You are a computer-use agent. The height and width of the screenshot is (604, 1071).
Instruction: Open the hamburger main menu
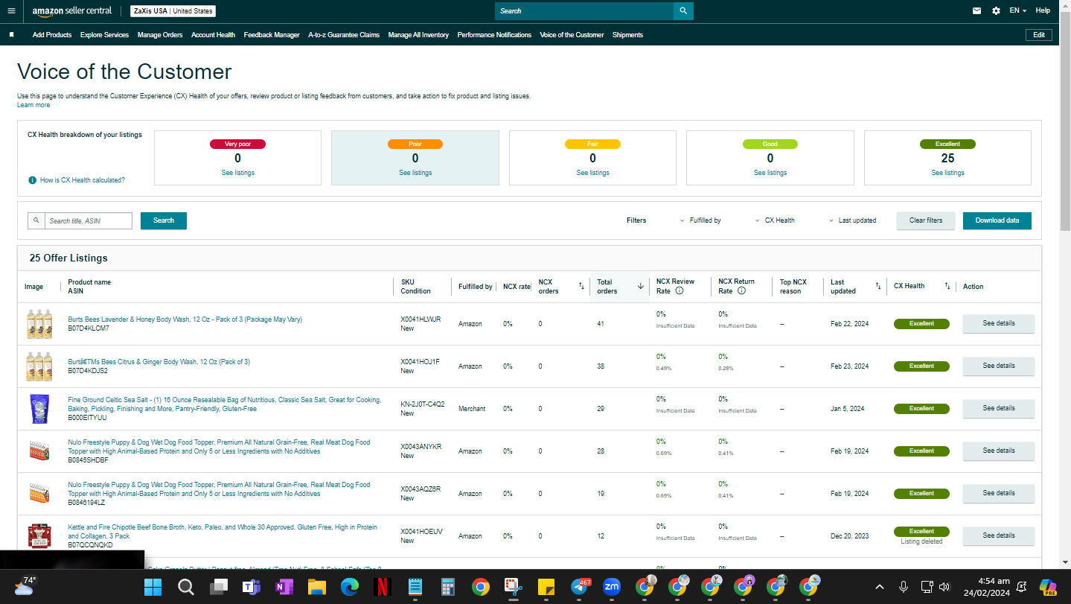tap(11, 11)
